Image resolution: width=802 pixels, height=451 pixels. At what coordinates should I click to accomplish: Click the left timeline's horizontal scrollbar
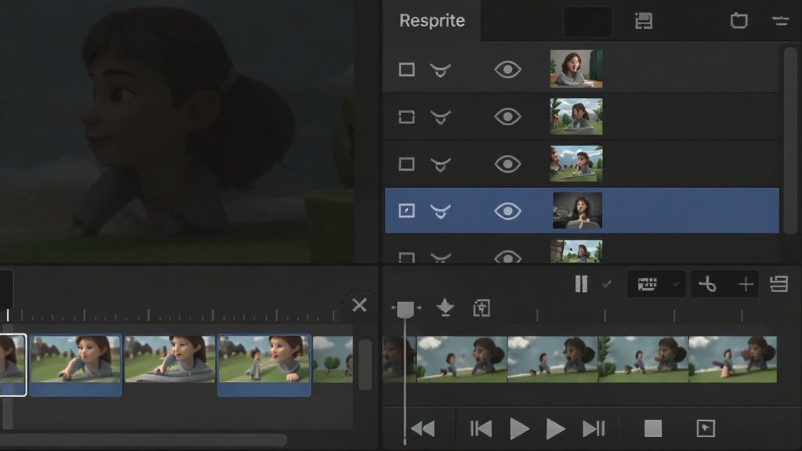[x=144, y=439]
